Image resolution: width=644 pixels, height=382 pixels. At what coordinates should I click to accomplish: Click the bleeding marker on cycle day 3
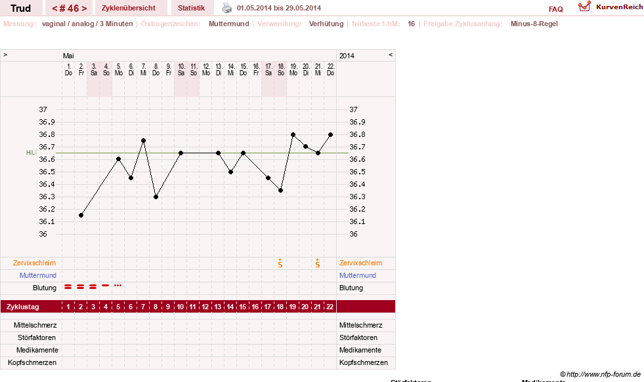pyautogui.click(x=93, y=287)
